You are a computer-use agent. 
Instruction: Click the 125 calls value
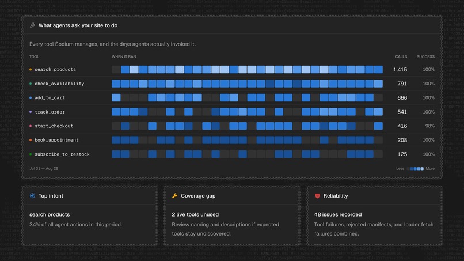(x=402, y=154)
